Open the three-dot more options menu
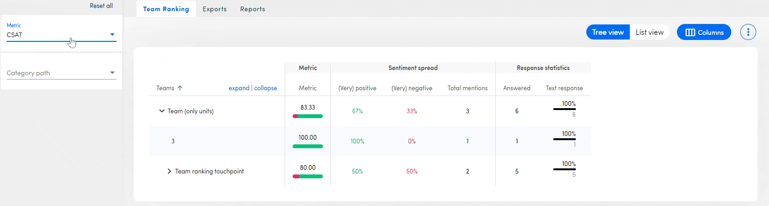 (x=748, y=32)
